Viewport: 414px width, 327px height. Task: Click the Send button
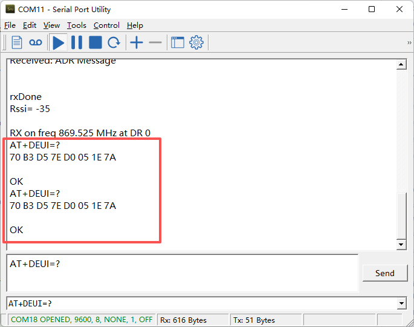click(x=385, y=273)
